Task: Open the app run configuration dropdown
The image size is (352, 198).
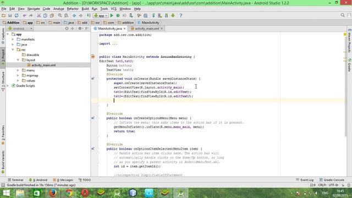Action: click(x=101, y=15)
